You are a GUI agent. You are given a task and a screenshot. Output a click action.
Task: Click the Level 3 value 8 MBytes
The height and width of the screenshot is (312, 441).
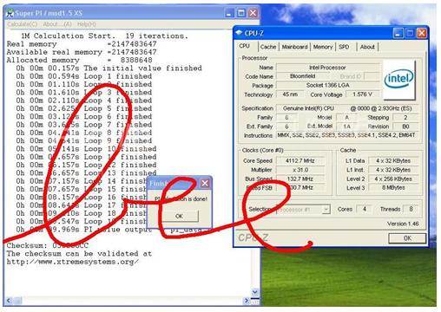point(393,188)
